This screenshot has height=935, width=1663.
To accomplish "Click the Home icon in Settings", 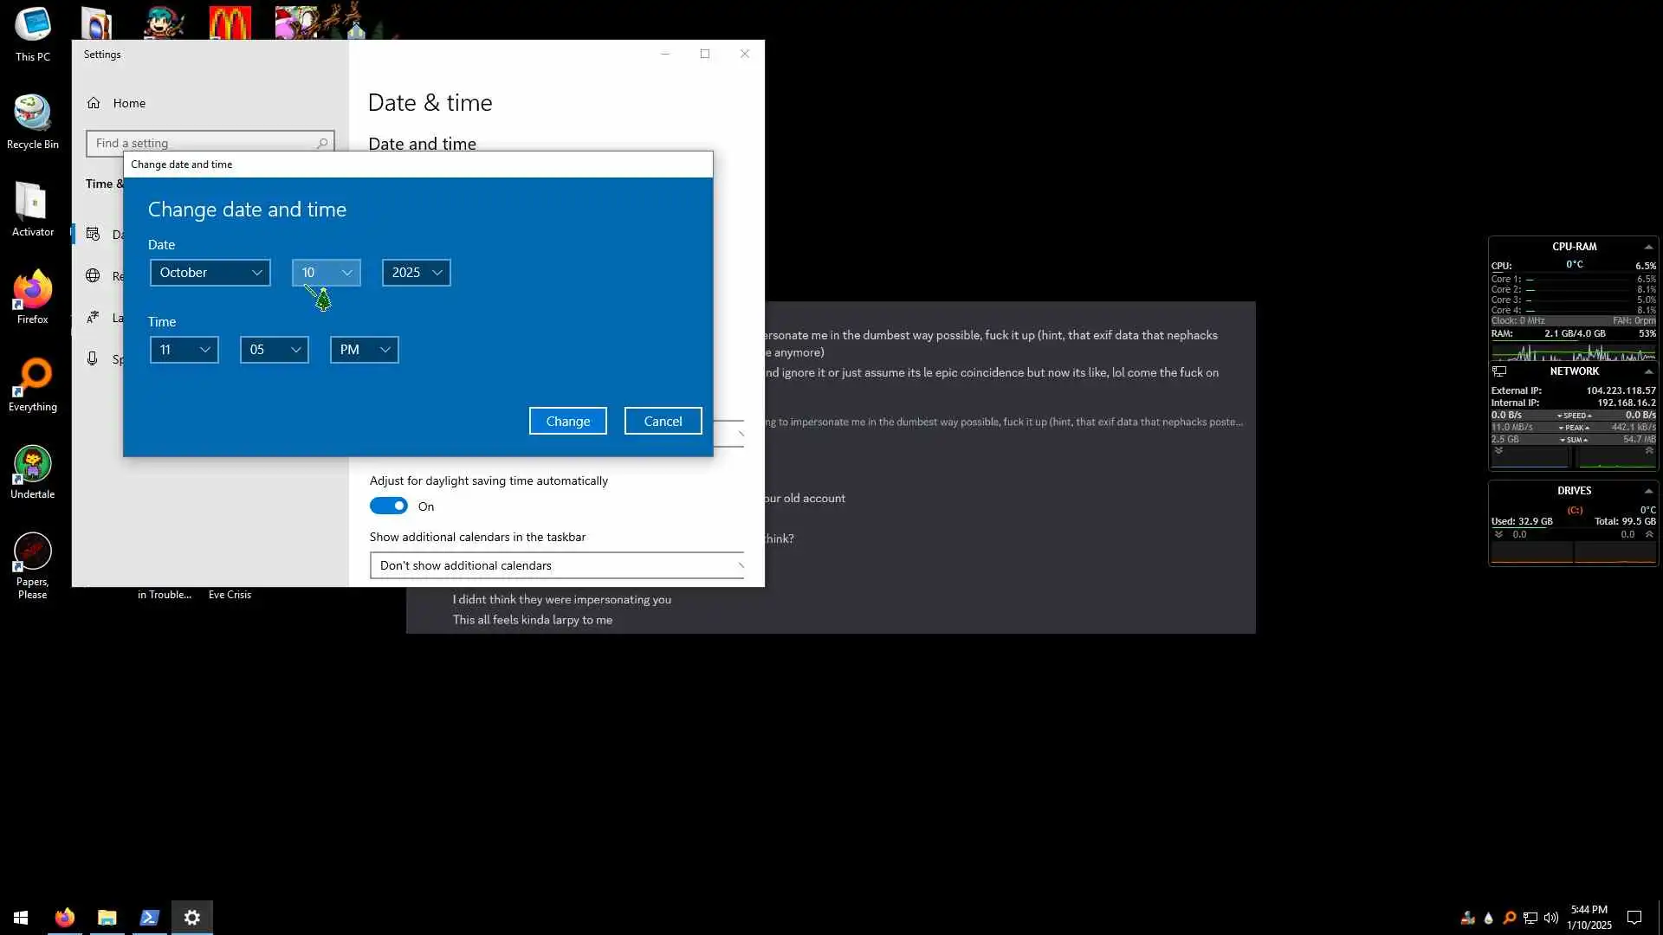I will pos(94,103).
